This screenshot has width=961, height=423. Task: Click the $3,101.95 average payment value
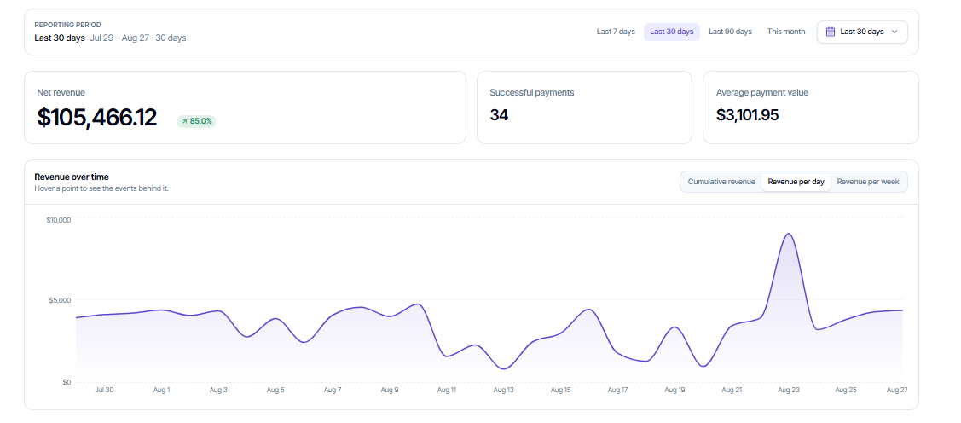[747, 114]
